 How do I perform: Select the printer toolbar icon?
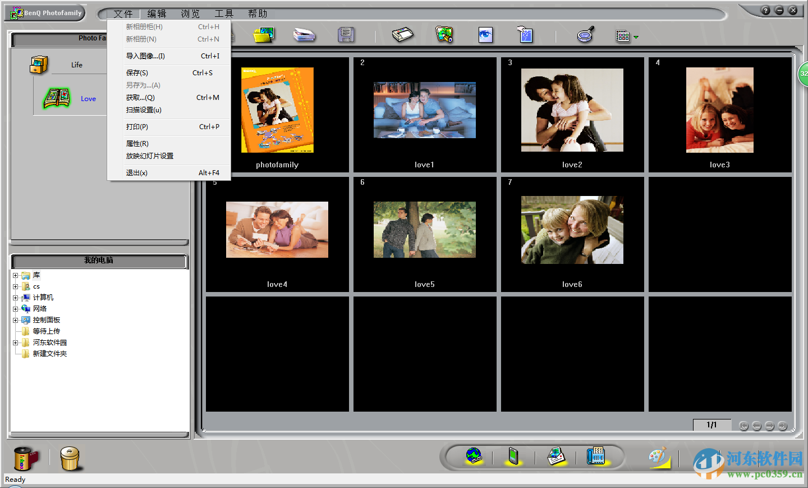(x=402, y=35)
